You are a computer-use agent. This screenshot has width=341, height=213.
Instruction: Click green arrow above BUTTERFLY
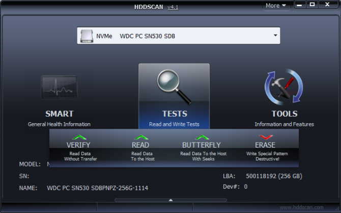202,137
